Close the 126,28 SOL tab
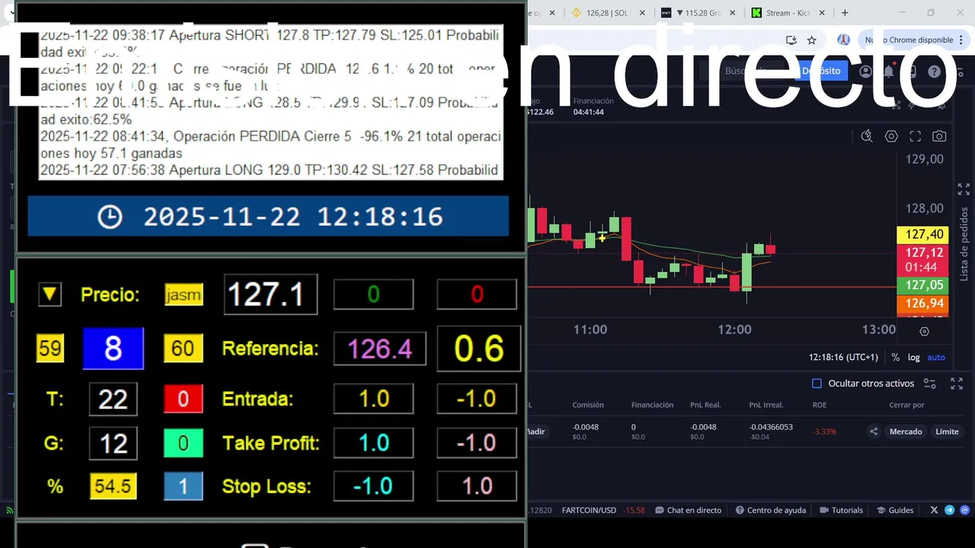975x548 pixels. tap(642, 12)
